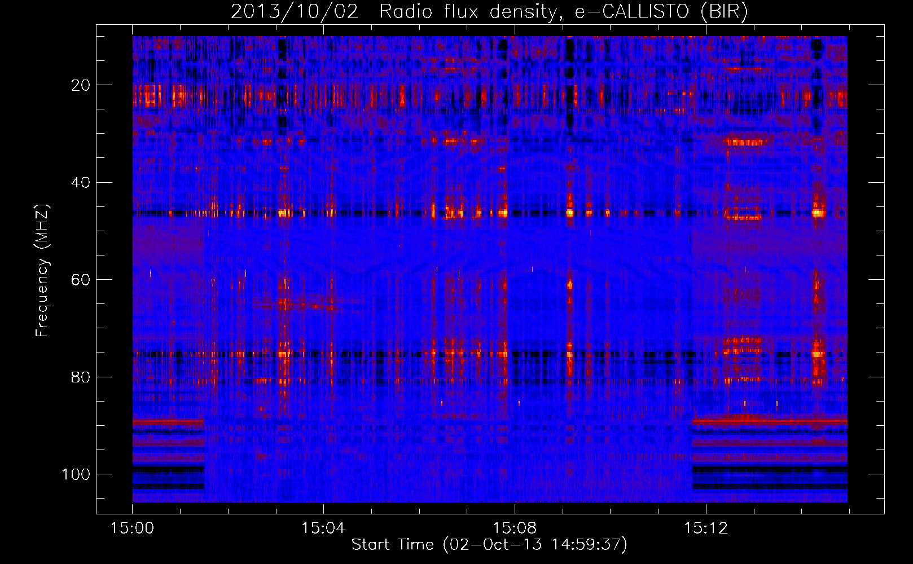Image resolution: width=913 pixels, height=564 pixels.
Task: Click the '15:12' time tick label
Action: click(706, 528)
